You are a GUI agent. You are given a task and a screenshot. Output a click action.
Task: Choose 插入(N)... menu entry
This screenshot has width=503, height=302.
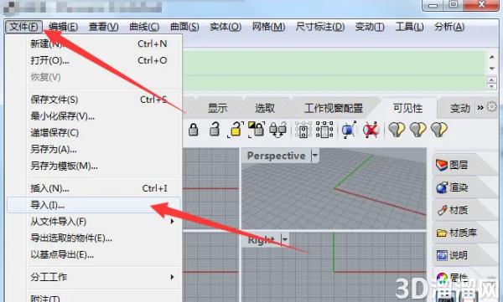tap(93, 188)
